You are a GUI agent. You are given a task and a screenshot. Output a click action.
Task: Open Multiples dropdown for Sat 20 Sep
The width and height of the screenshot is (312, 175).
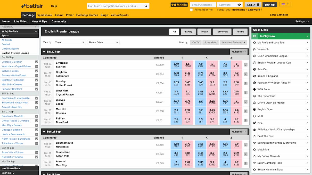click(x=239, y=52)
